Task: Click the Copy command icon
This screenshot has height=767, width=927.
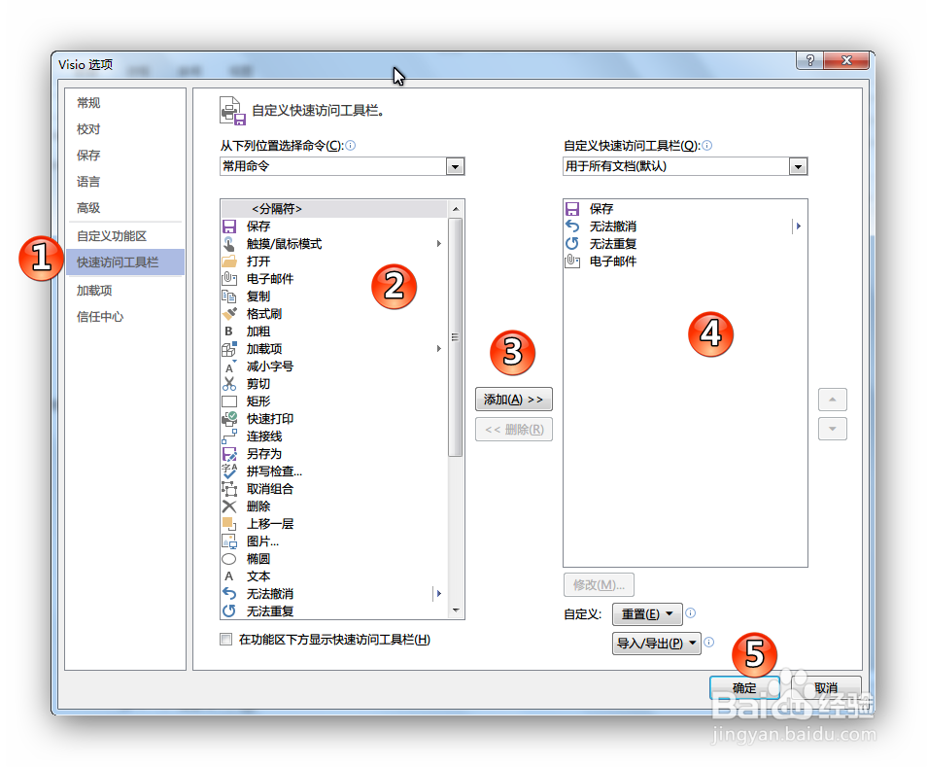Action: point(228,296)
